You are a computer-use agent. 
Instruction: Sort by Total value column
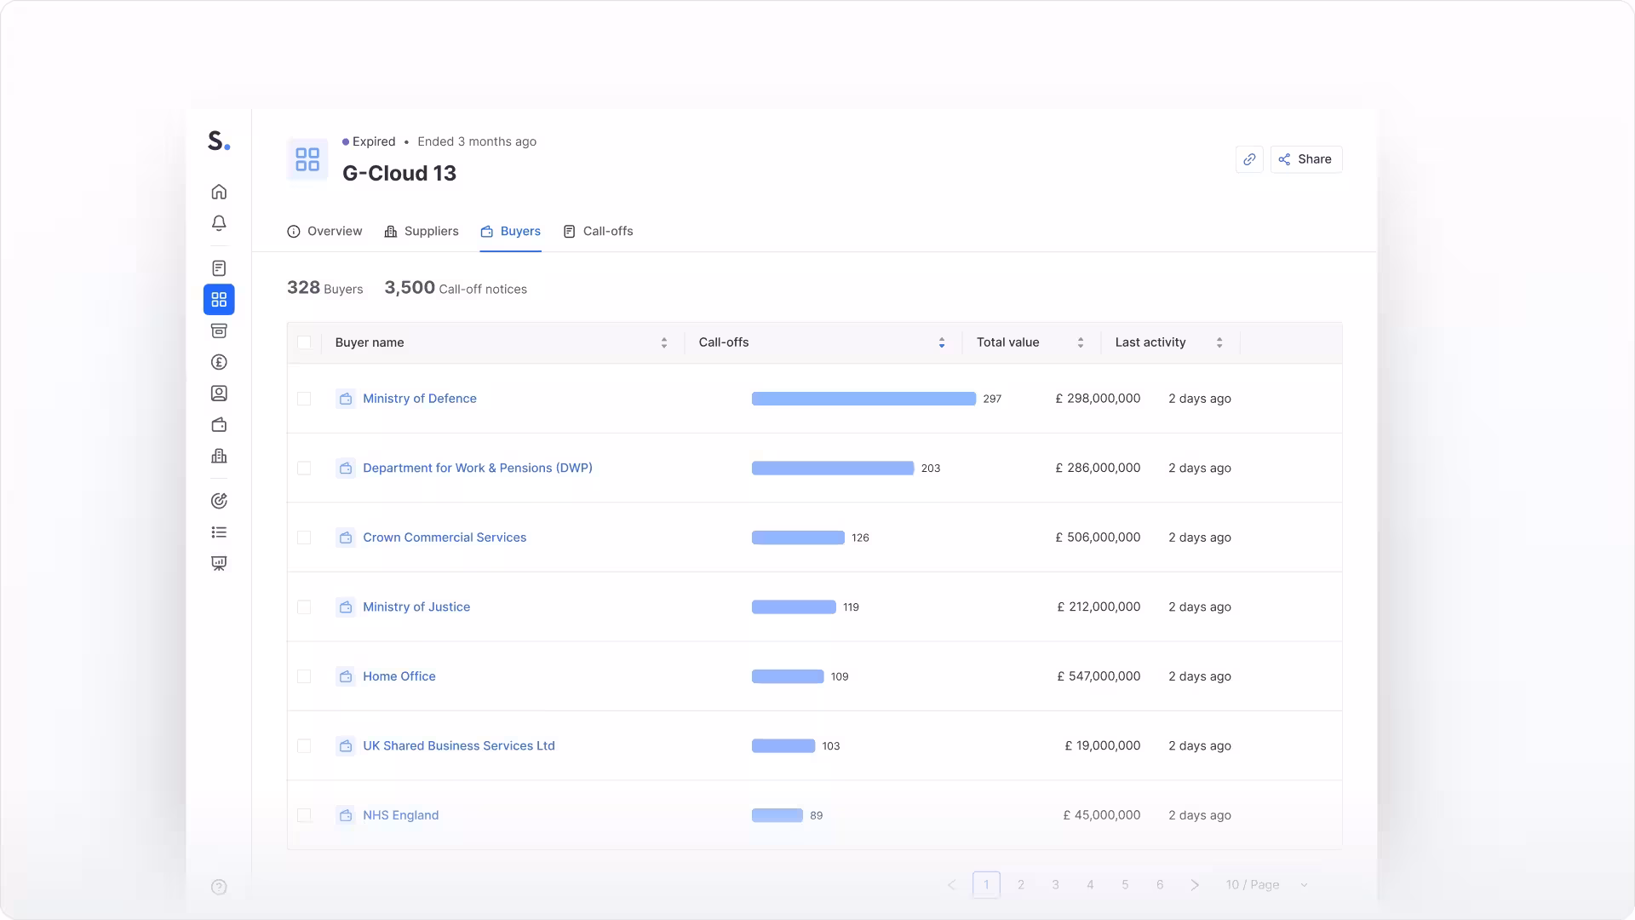point(1081,342)
